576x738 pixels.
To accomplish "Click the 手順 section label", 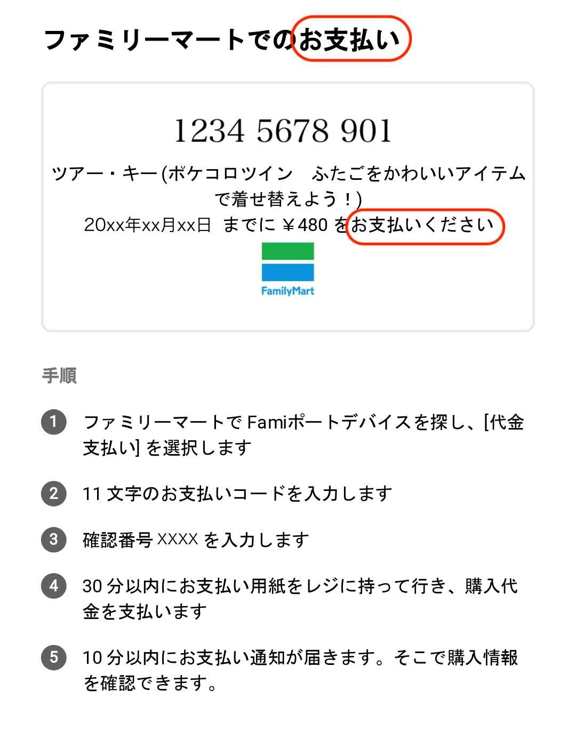I will coord(59,376).
